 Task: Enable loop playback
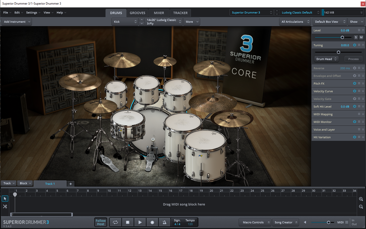click(x=115, y=222)
